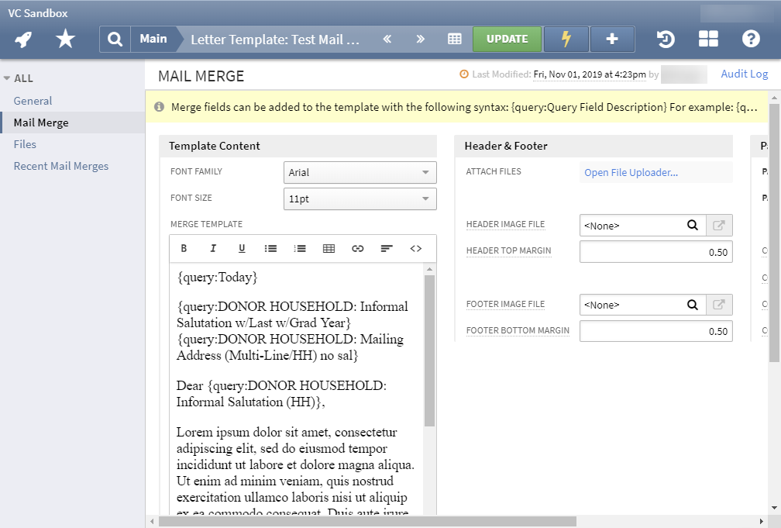Image resolution: width=781 pixels, height=528 pixels.
Task: Open the insert hyperlink tool
Action: (x=357, y=248)
